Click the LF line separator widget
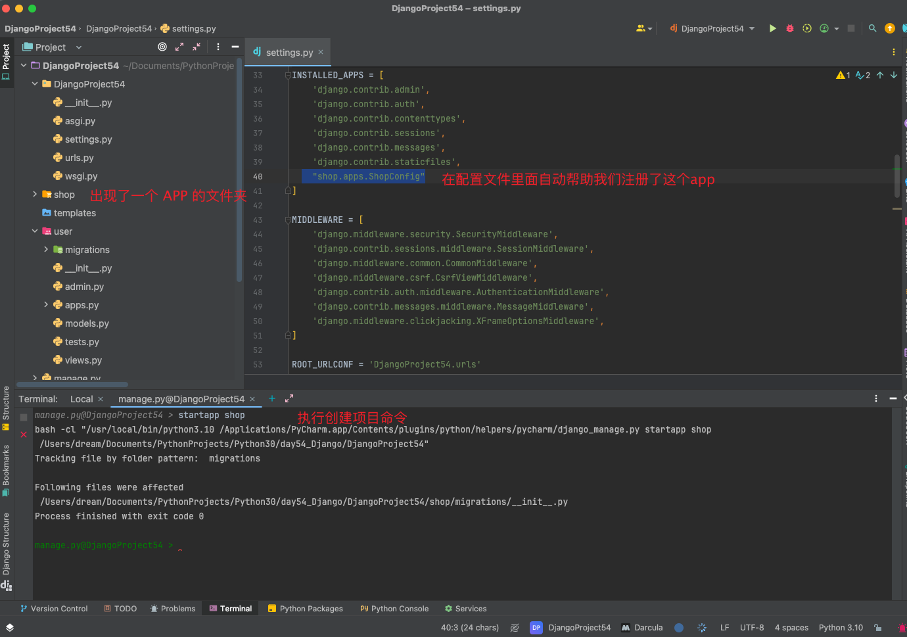 coord(724,627)
